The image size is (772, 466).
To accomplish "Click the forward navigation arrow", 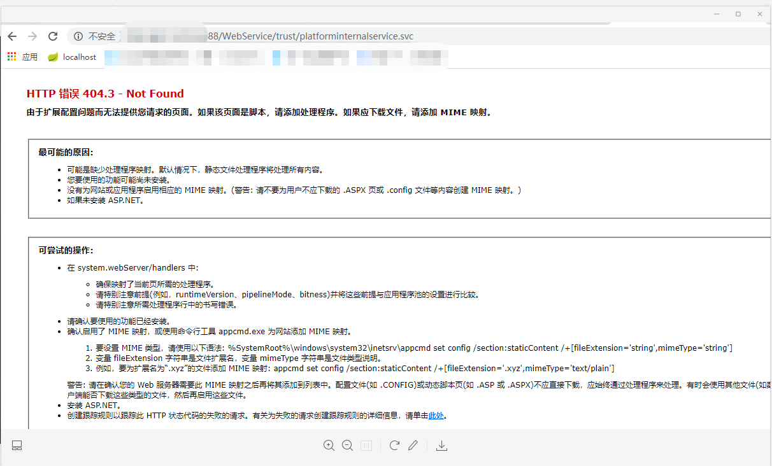I will 32,36.
